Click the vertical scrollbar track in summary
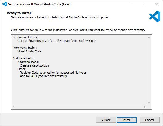This screenshot has width=163, height=126. point(149,70)
